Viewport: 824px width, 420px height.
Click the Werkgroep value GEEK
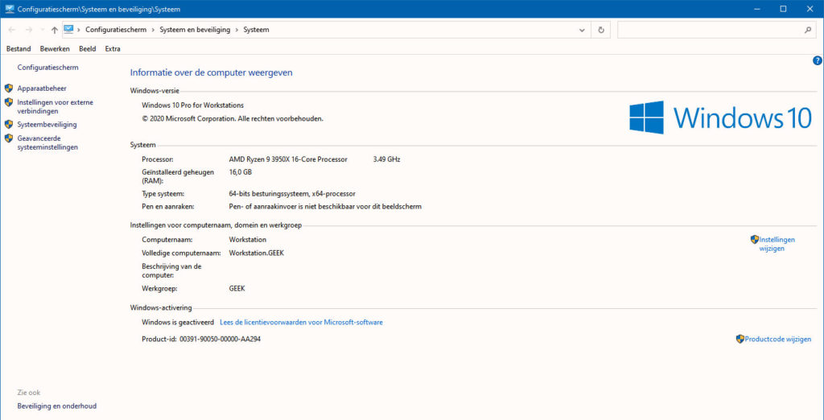coord(237,289)
